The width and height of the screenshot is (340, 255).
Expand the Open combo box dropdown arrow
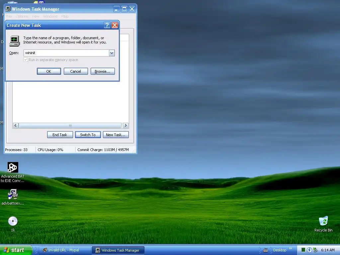[112, 53]
